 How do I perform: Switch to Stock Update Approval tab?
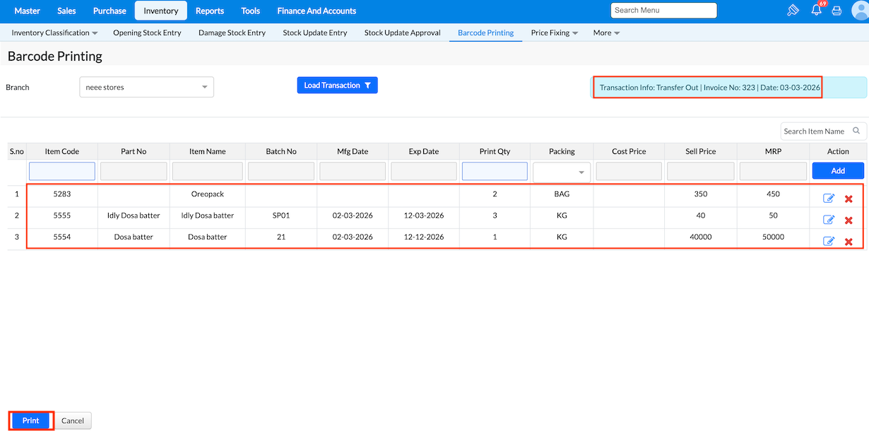click(402, 33)
